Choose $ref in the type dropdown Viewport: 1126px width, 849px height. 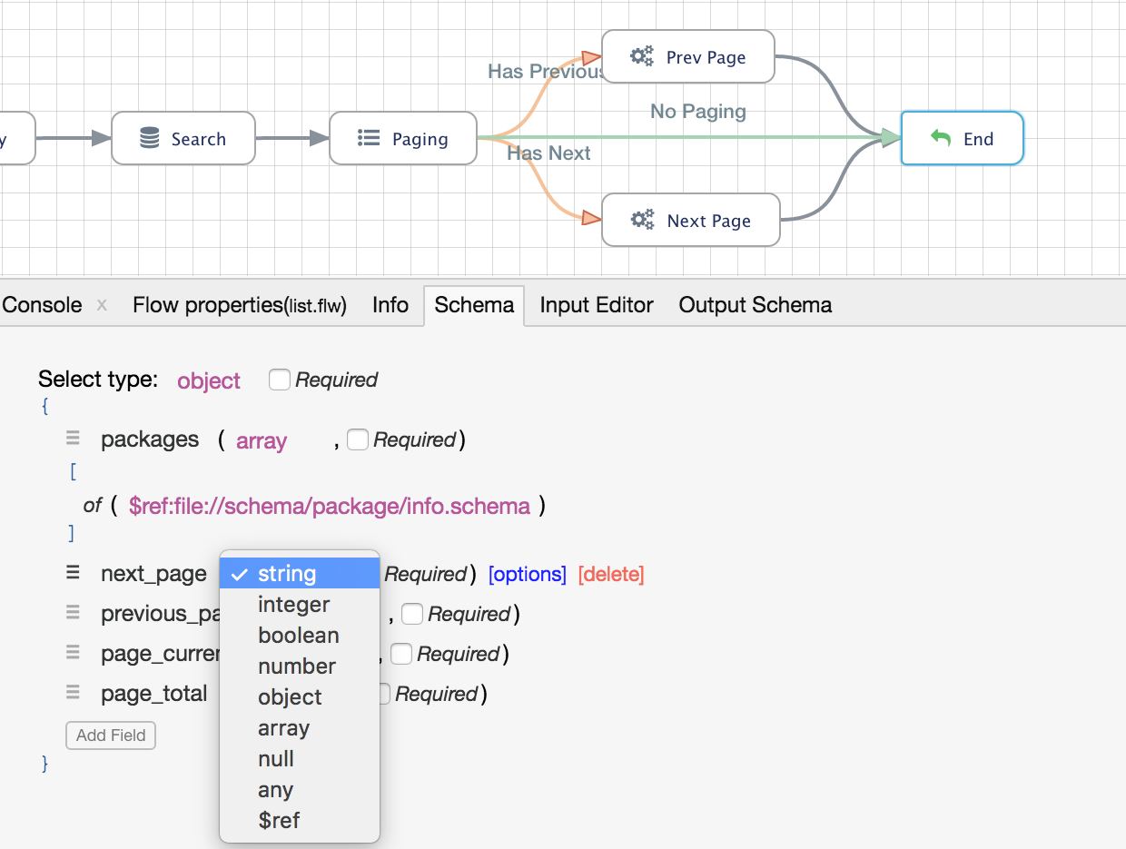point(300,821)
